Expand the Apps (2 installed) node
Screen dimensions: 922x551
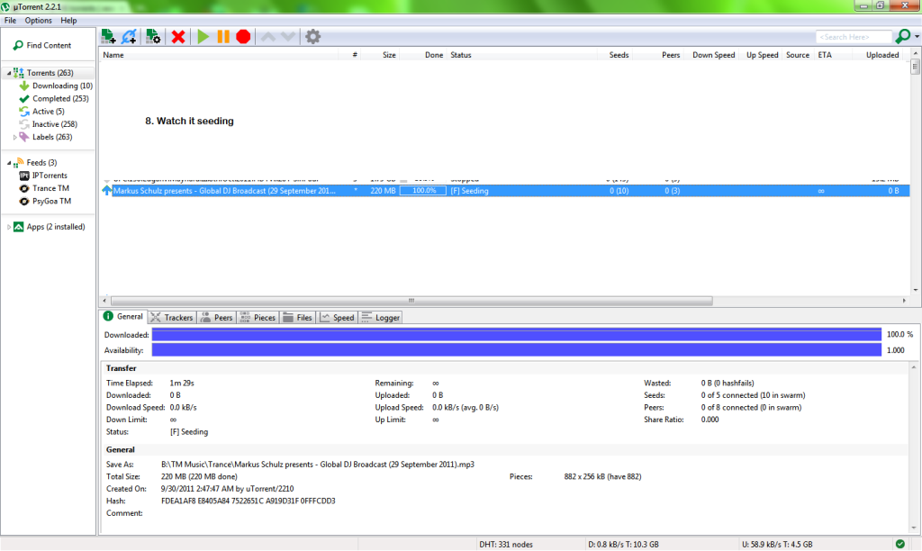[8, 227]
